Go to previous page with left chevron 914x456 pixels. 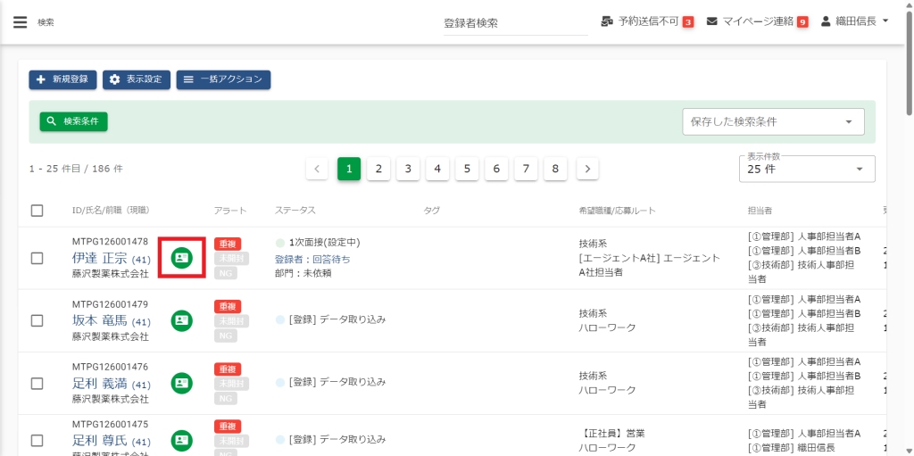(x=317, y=169)
